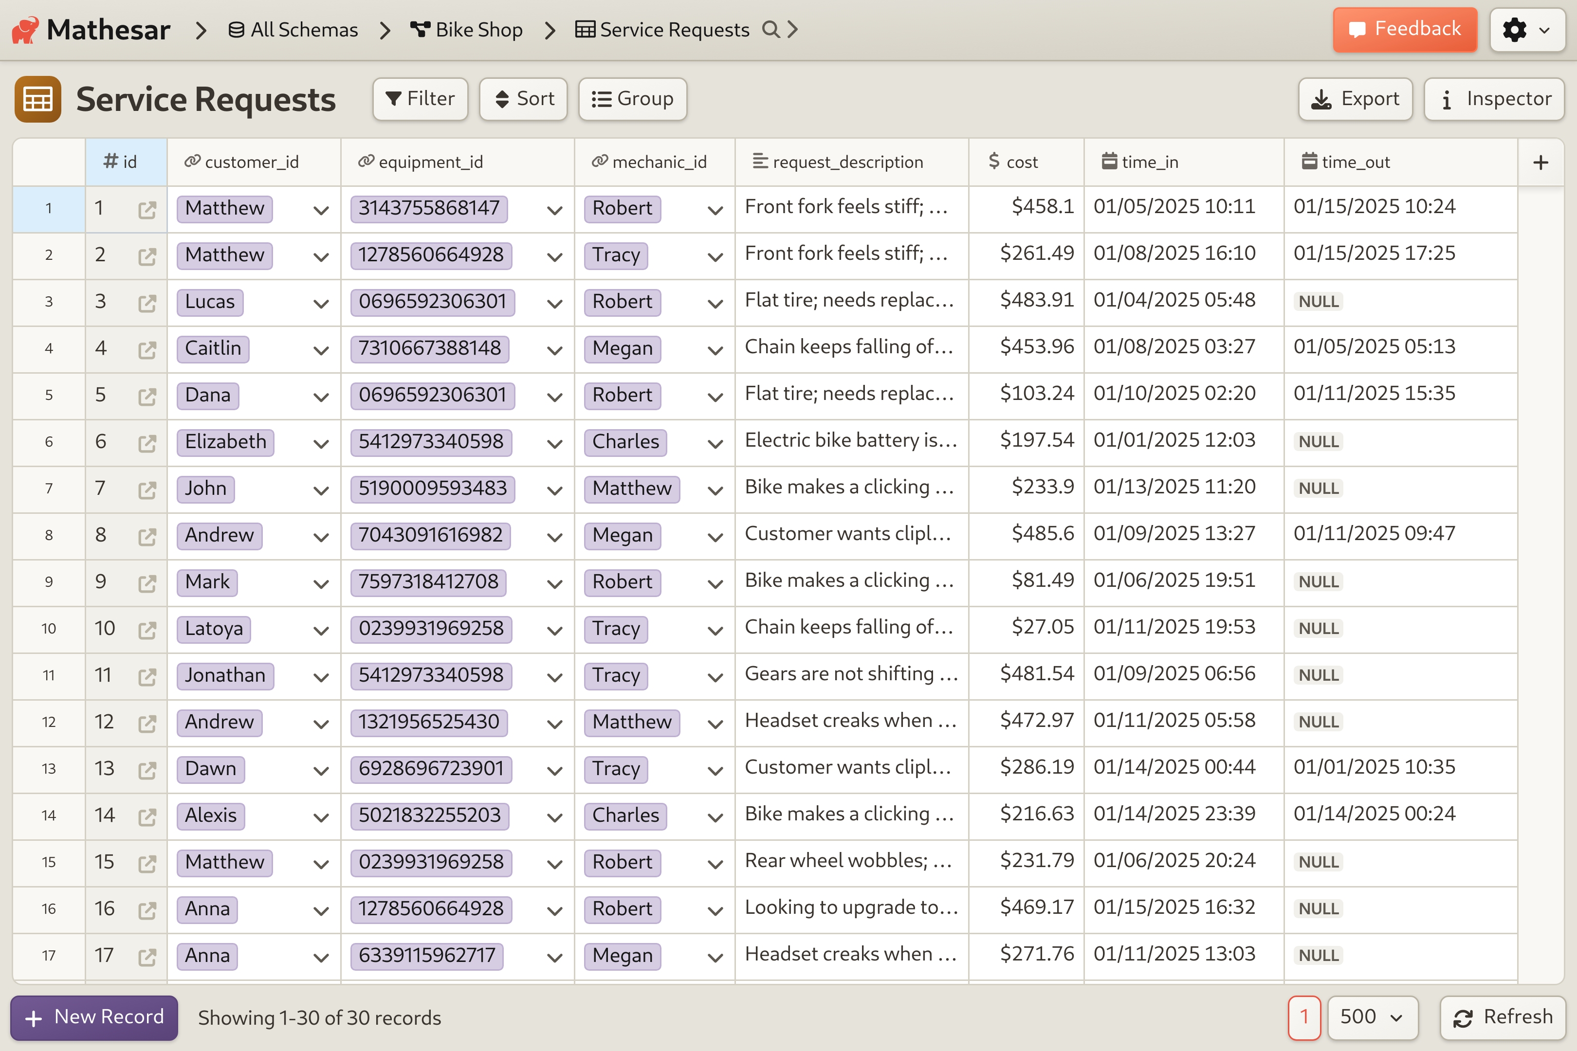Open record 3 via its link icon
The width and height of the screenshot is (1577, 1051).
(147, 303)
